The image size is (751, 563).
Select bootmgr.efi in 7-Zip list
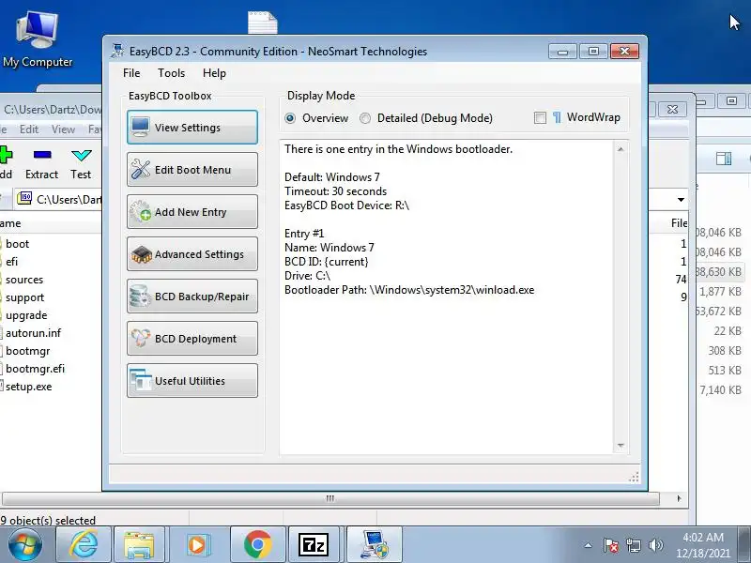(x=35, y=369)
